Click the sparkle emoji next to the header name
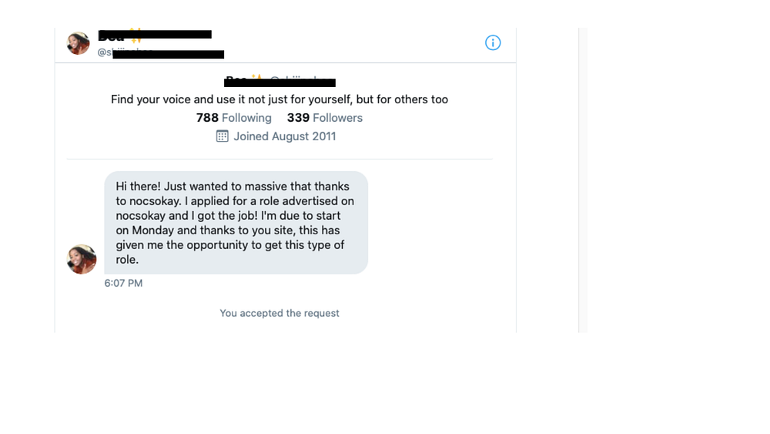The height and width of the screenshot is (434, 770). [136, 35]
